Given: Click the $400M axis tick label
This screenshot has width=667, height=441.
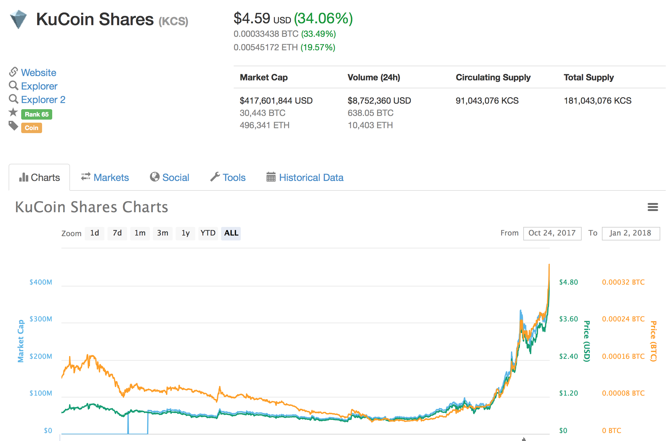Looking at the screenshot, I should click(x=41, y=282).
